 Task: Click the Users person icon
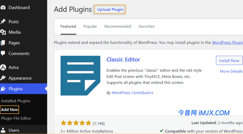(x=3, y=130)
